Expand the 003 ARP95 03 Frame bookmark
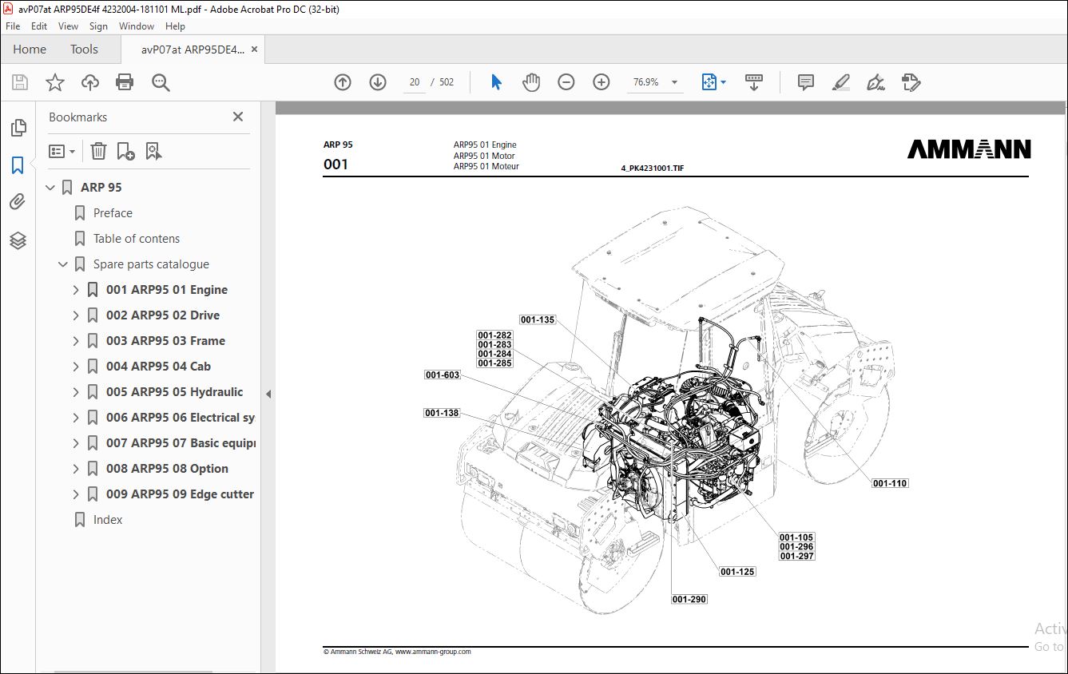 (76, 341)
